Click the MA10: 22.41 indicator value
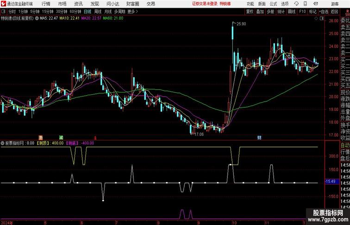The height and width of the screenshot is (225, 350). (x=69, y=18)
